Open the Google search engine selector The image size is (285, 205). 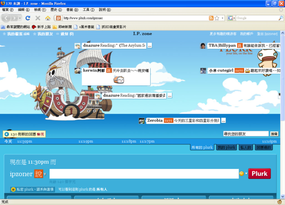(232, 18)
